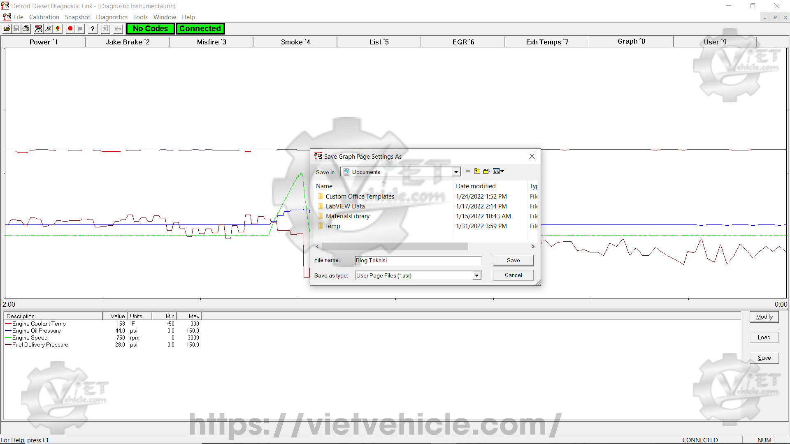790x444 pixels.
Task: Click the Modify button
Action: click(764, 317)
